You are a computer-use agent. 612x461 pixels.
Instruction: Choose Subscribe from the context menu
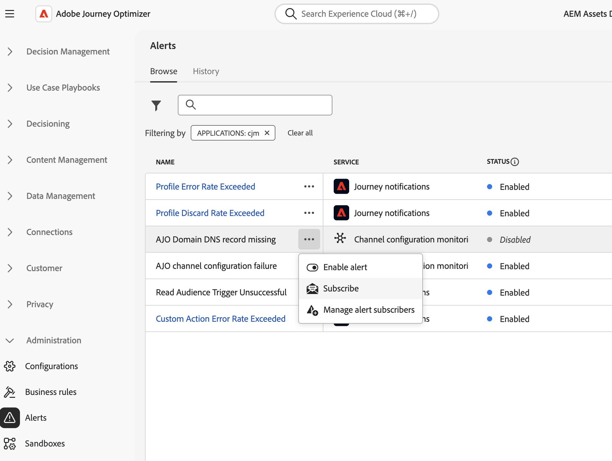(x=341, y=289)
